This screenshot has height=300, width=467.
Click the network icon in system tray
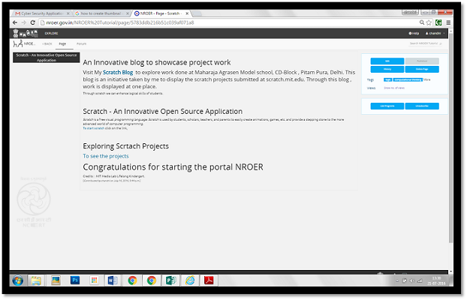coord(420,280)
